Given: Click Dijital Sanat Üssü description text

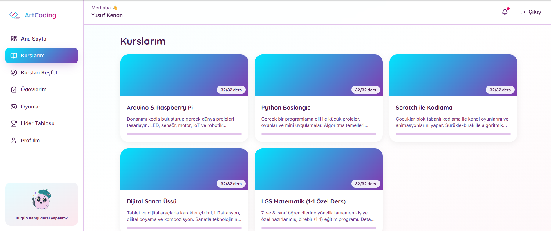Looking at the screenshot, I should point(184,216).
